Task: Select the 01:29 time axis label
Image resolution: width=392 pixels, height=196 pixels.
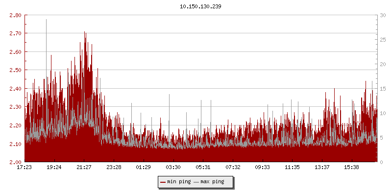Action: point(144,167)
